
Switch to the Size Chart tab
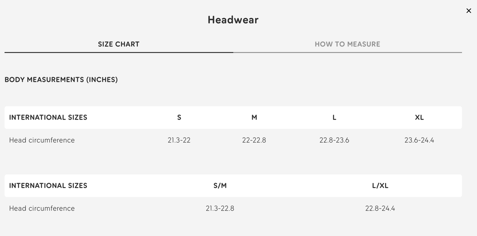(119, 44)
